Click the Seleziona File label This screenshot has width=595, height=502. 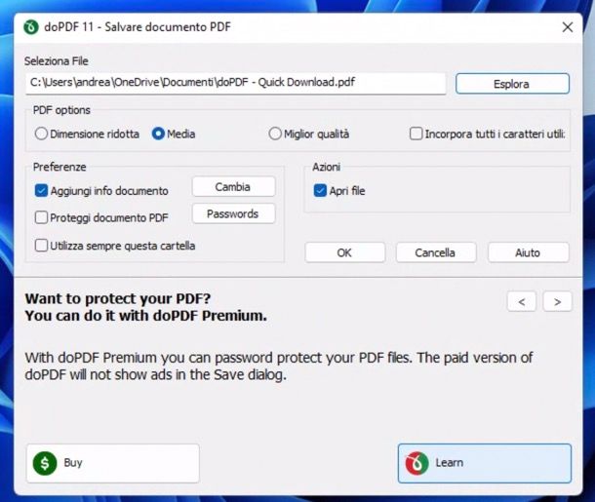pos(57,61)
